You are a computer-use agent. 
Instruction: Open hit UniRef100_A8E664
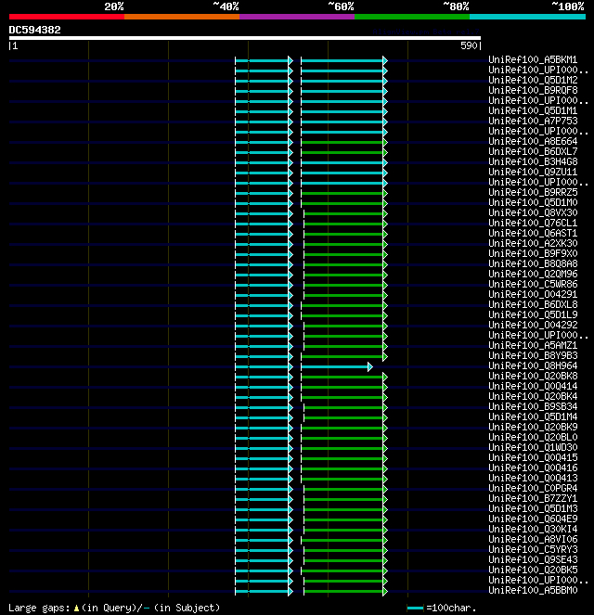pyautogui.click(x=533, y=141)
